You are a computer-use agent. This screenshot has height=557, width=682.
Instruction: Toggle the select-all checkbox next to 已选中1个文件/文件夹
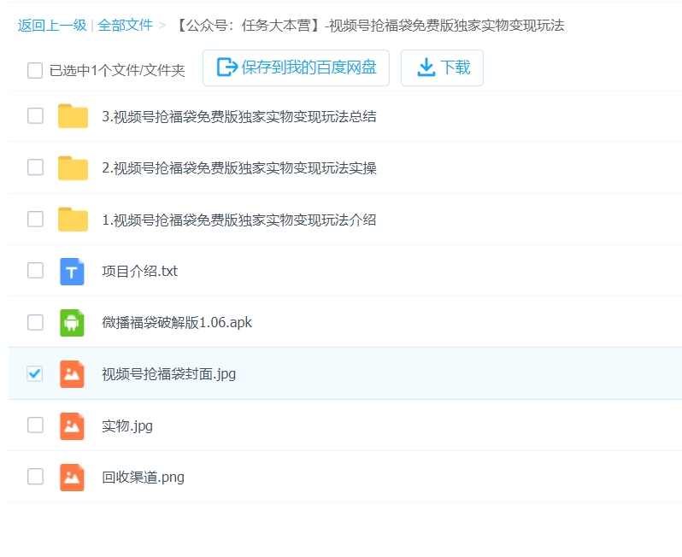35,70
